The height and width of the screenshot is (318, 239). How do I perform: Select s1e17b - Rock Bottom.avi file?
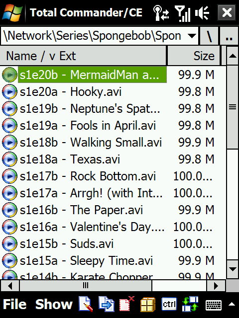click(88, 176)
